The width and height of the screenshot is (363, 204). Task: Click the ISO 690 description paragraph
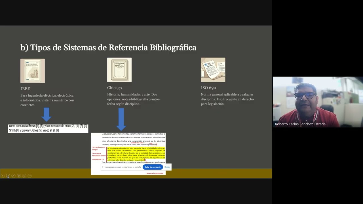[227, 99]
